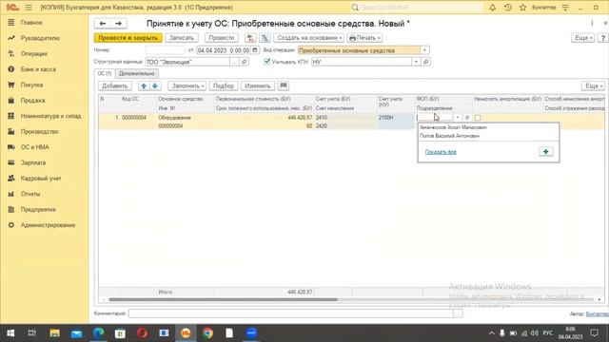Click the Кадровый учет icon
The height and width of the screenshot is (342, 609).
(x=10, y=178)
